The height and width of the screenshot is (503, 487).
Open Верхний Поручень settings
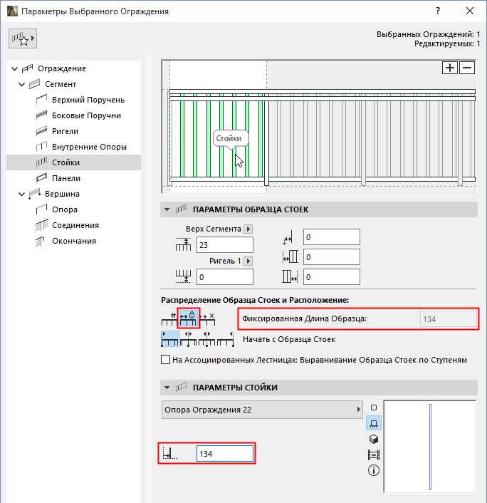[88, 100]
